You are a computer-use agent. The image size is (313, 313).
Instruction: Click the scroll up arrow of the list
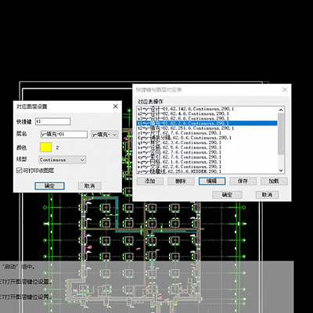281,110
